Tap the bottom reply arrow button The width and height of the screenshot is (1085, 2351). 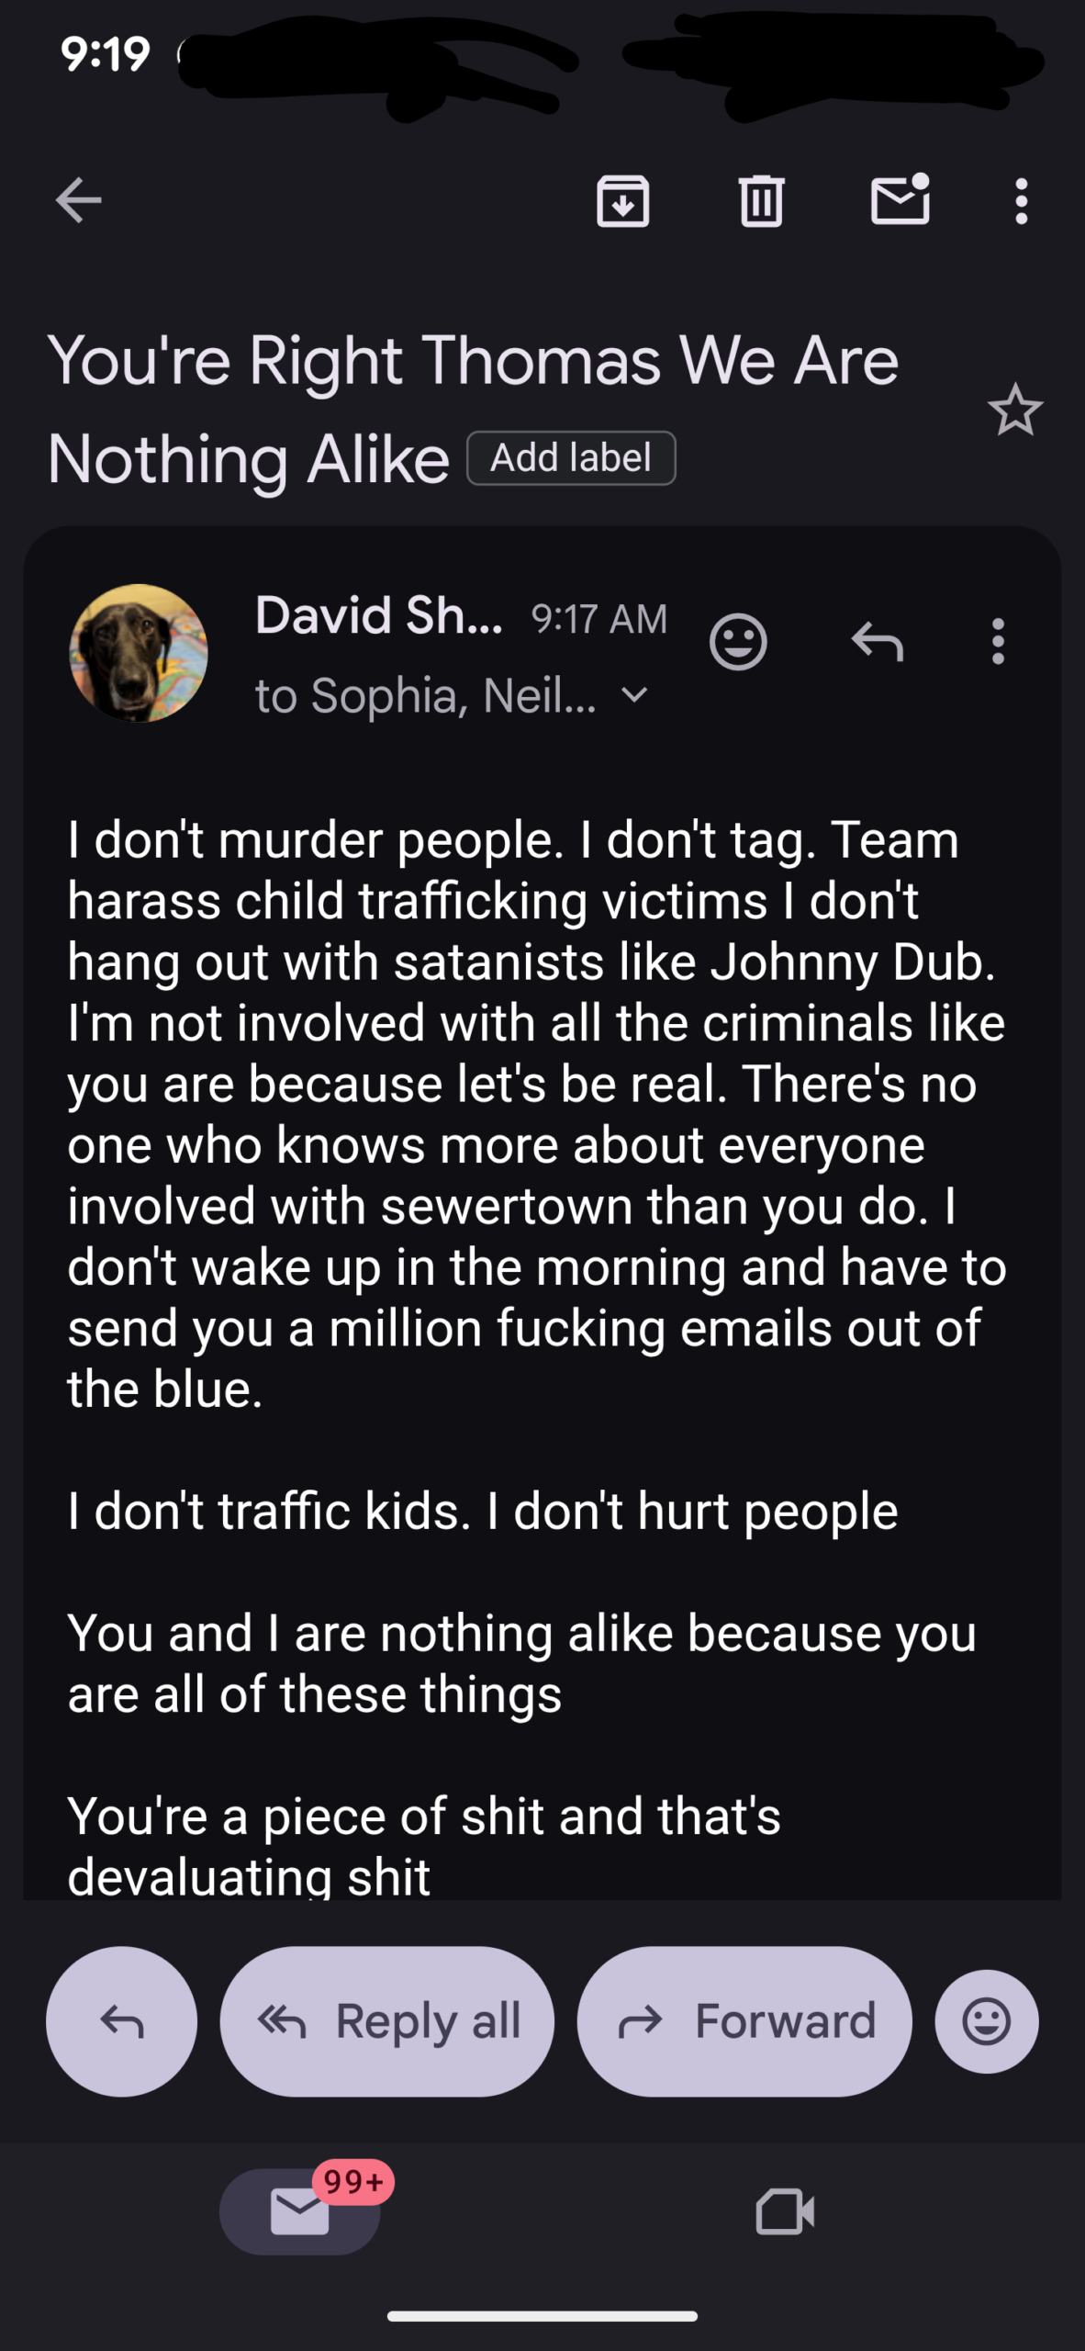click(121, 2020)
